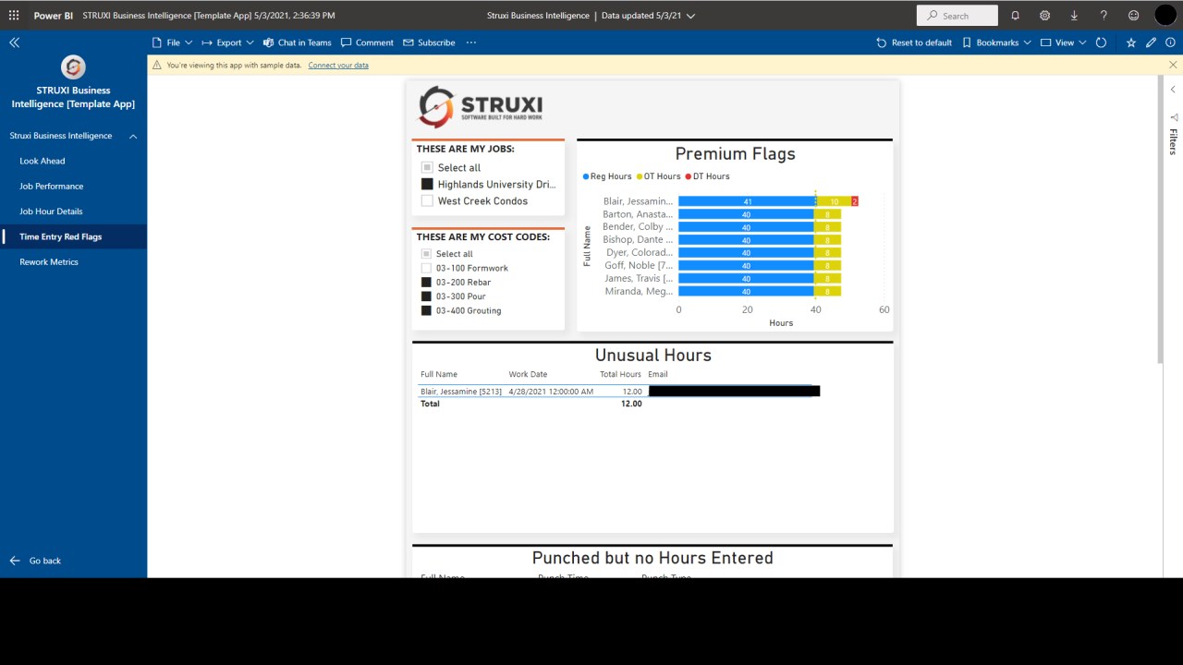Viewport: 1183px width, 665px height.
Task: Collapse the Struxi Business Intelligence nav section
Action: (133, 136)
